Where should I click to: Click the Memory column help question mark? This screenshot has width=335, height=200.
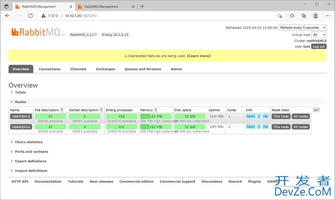coord(156,110)
